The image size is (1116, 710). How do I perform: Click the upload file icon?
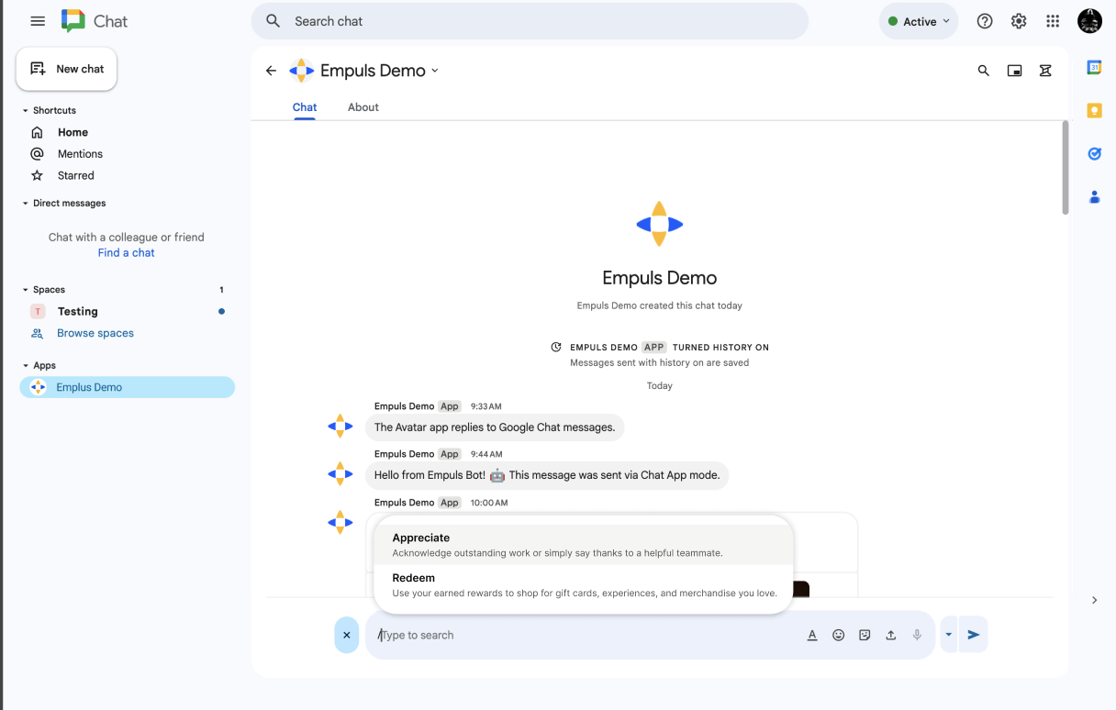tap(890, 635)
